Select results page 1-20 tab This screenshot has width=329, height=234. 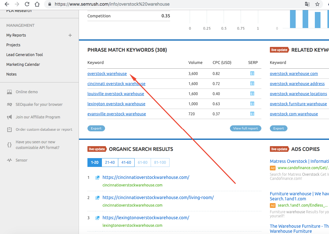[95, 163]
